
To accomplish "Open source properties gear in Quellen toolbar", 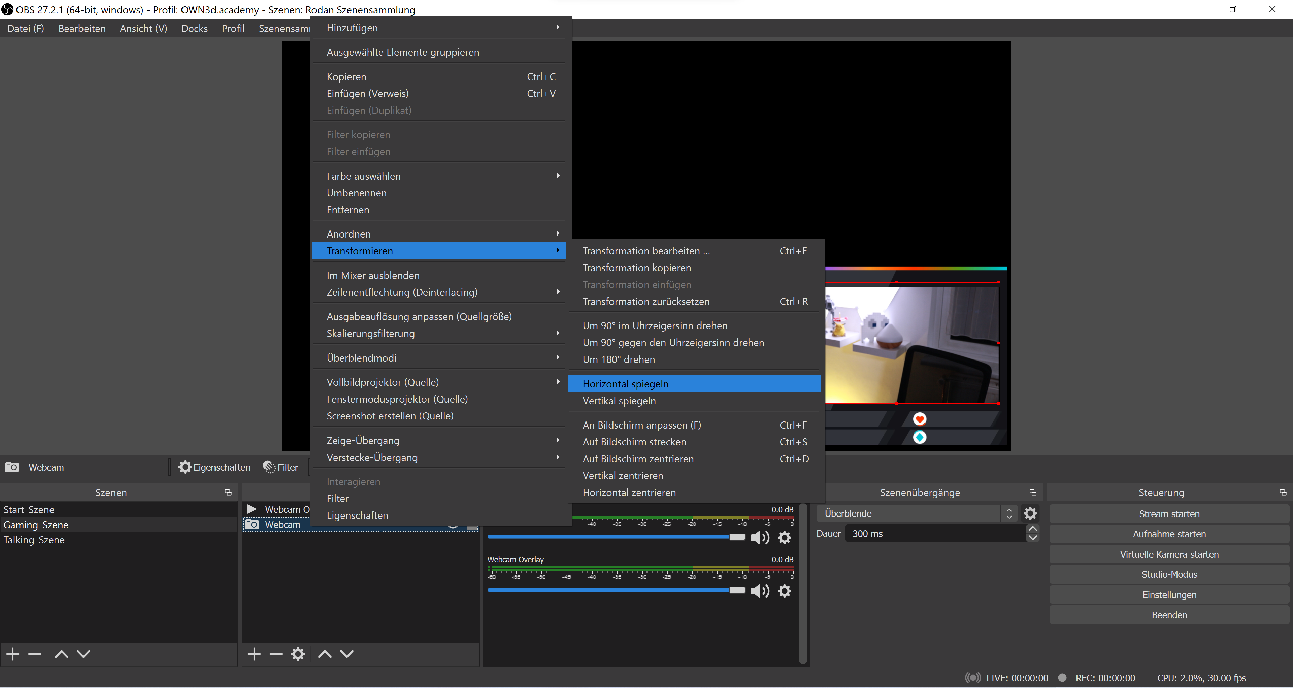I will 298,654.
